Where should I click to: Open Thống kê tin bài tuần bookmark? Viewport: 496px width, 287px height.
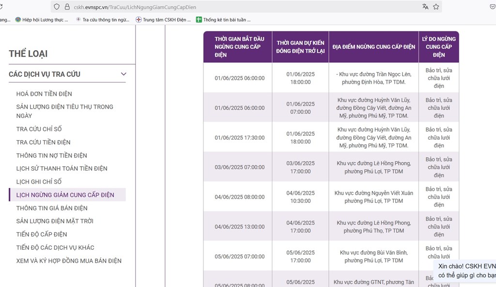click(x=223, y=19)
